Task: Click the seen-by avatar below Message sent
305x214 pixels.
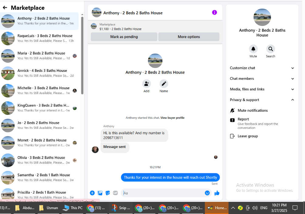Action: 216,157
